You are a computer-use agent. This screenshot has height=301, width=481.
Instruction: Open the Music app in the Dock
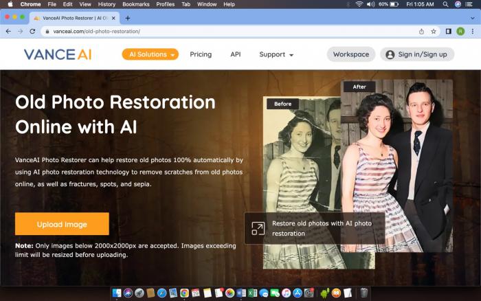(x=287, y=293)
